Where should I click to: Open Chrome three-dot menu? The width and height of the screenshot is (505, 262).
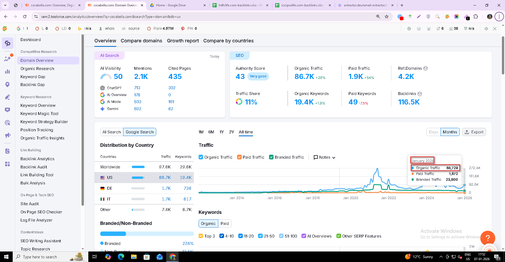499,17
